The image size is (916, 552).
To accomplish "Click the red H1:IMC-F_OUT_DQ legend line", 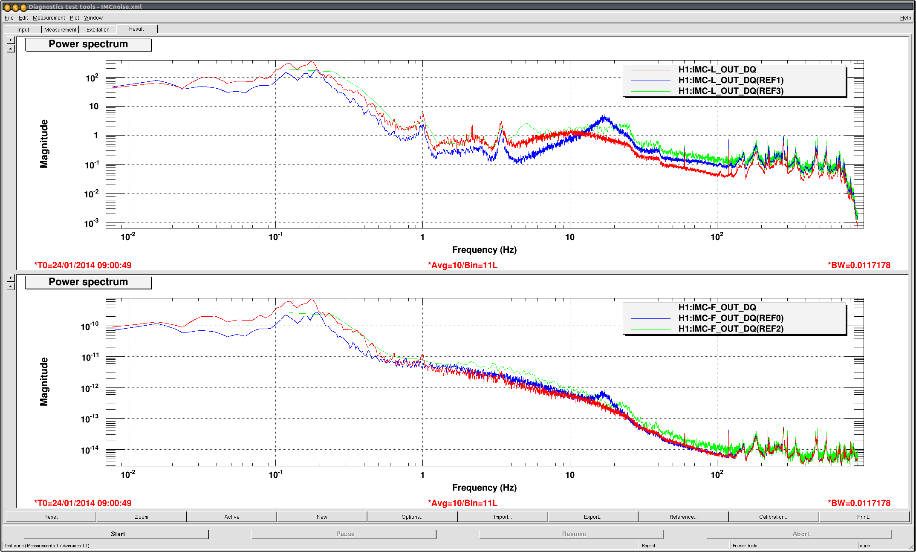I will point(650,308).
